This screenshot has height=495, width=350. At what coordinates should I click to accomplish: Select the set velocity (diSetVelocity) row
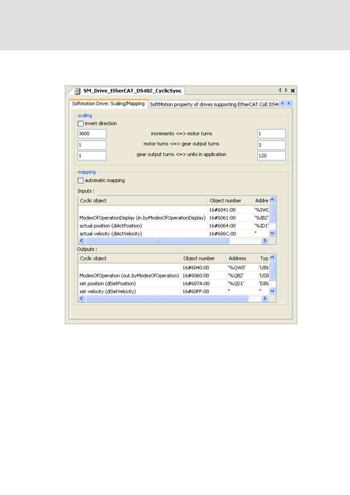[174, 292]
